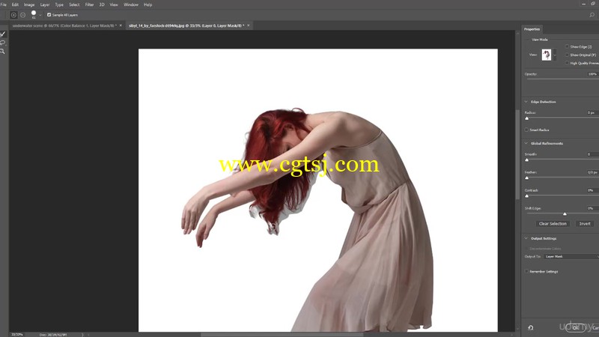
Task: Open the brush options dropdown arrow
Action: 40,15
